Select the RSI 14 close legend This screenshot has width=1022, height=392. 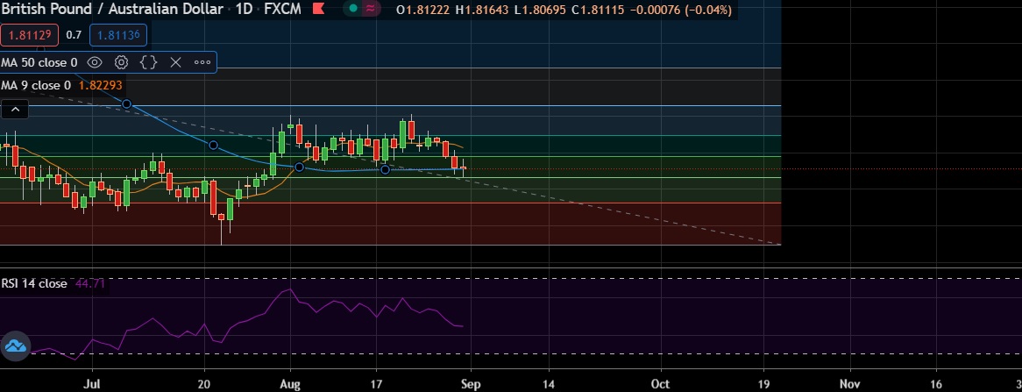tap(34, 284)
